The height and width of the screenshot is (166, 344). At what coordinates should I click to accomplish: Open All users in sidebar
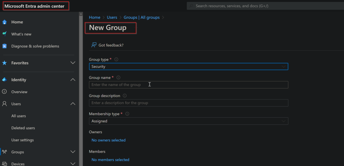pyautogui.click(x=19, y=116)
